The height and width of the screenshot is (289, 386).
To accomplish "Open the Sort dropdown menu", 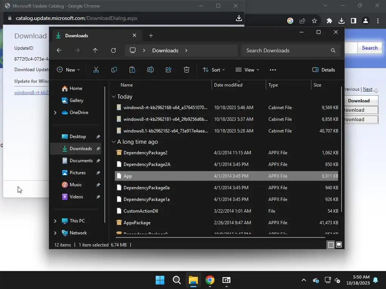I will coord(214,70).
